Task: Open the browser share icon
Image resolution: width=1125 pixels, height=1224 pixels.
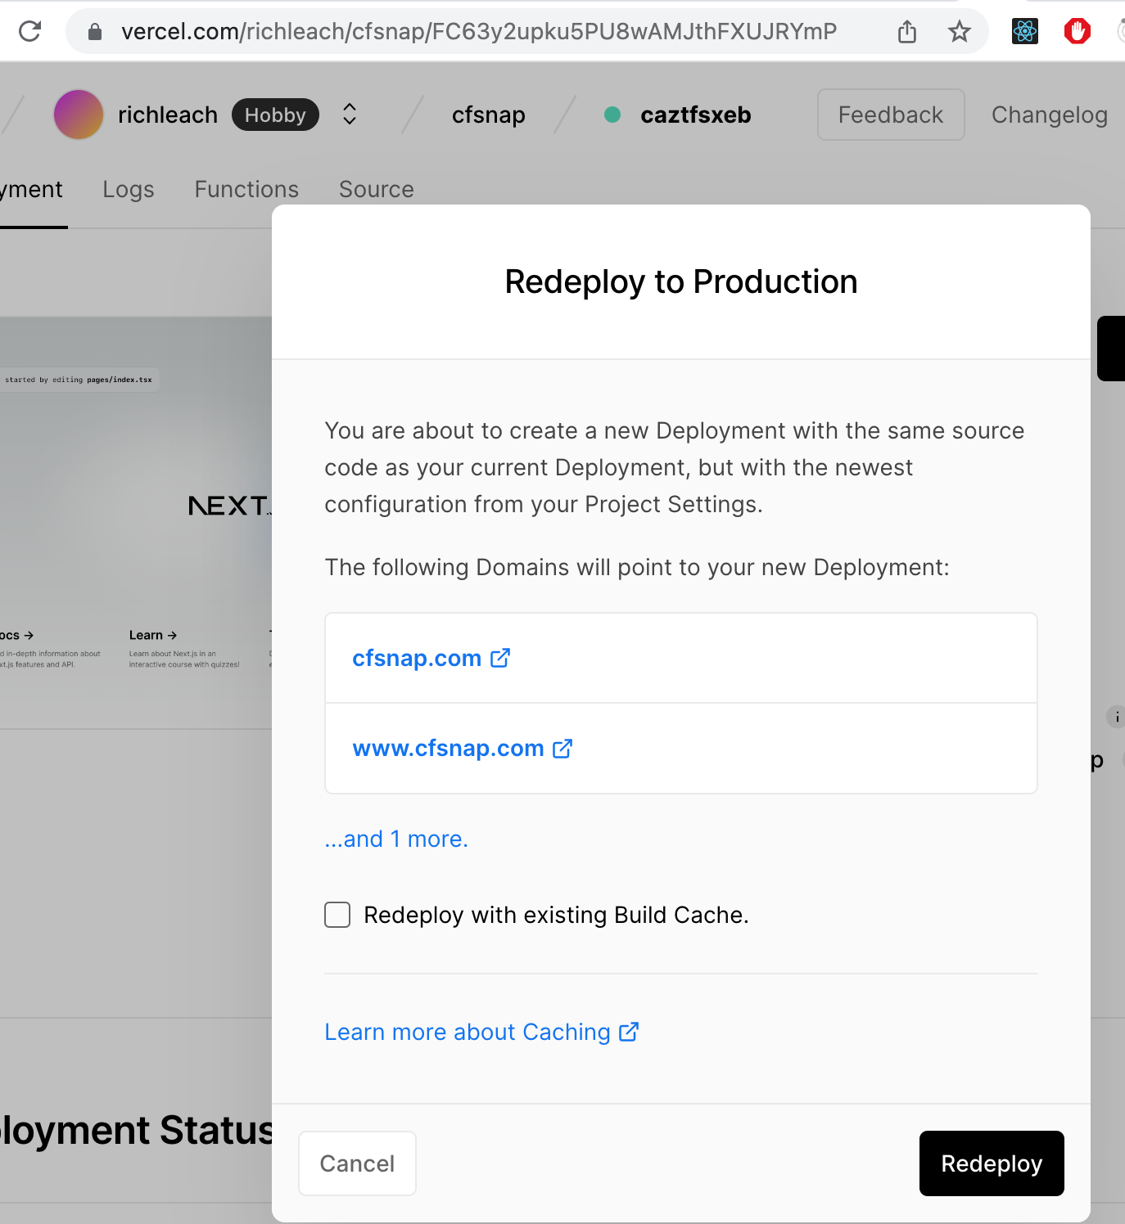Action: pos(906,31)
